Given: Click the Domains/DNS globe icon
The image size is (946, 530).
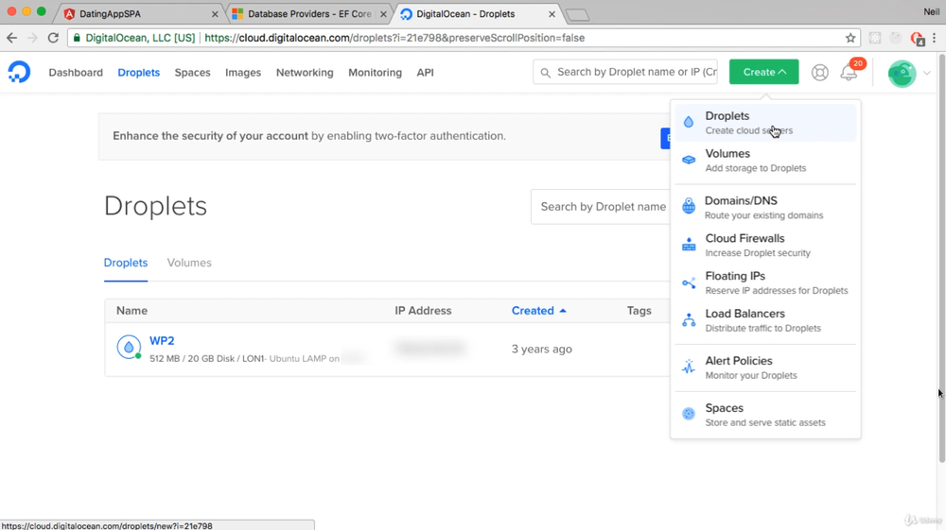Looking at the screenshot, I should point(689,206).
